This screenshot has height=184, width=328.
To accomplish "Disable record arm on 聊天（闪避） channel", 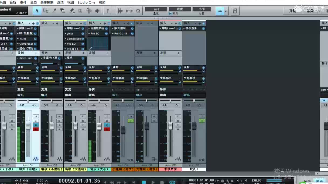I will [36, 129].
